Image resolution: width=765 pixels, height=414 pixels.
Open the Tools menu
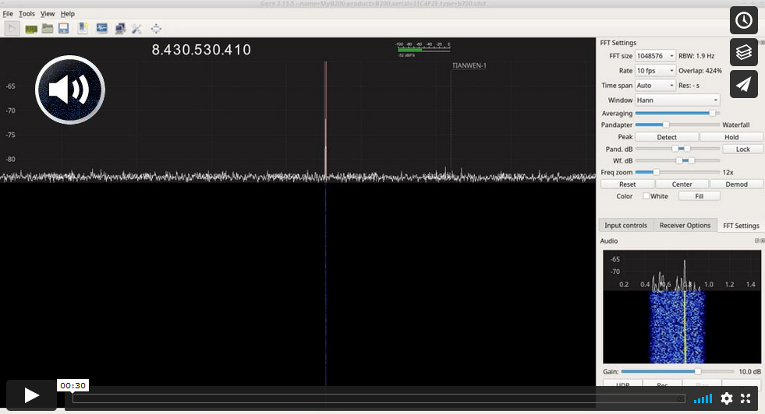coord(27,14)
